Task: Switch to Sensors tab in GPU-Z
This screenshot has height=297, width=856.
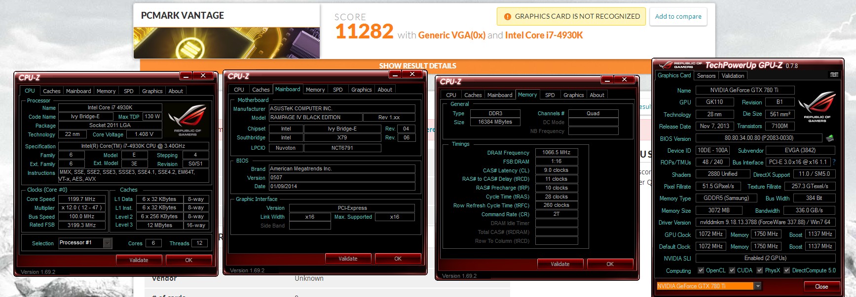Action: pyautogui.click(x=706, y=76)
